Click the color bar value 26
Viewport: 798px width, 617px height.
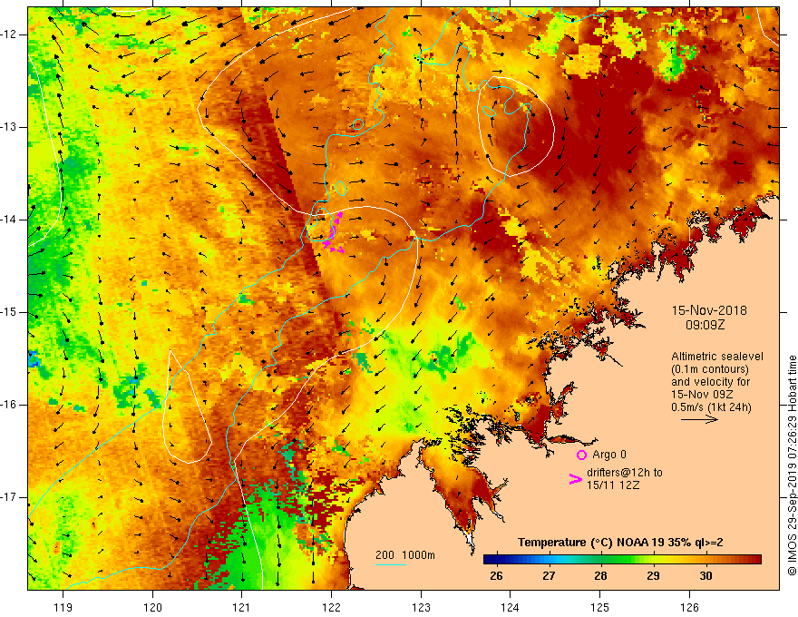[496, 576]
